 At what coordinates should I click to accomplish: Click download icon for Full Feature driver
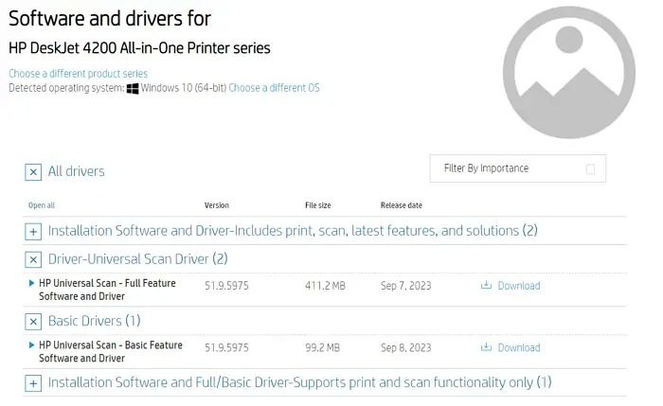pyautogui.click(x=487, y=285)
